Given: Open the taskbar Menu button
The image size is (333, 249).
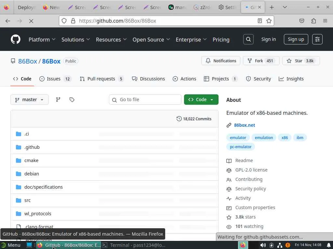Looking at the screenshot, I should (11, 245).
